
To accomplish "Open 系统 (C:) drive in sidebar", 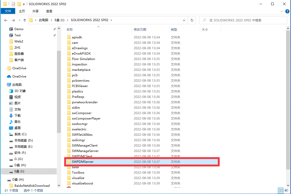I will [x=20, y=134].
